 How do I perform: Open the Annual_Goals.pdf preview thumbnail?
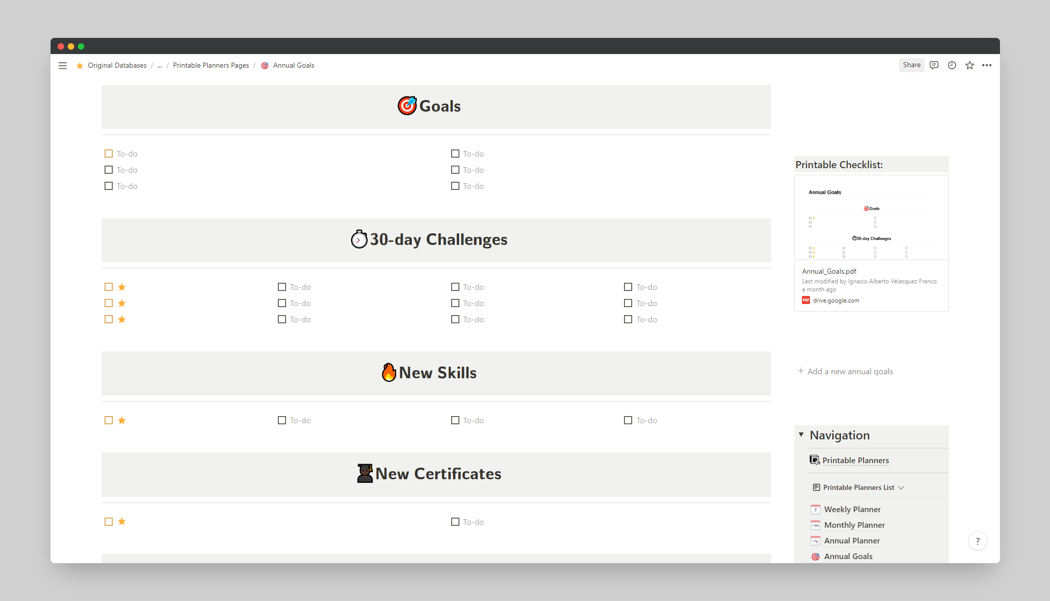click(871, 218)
